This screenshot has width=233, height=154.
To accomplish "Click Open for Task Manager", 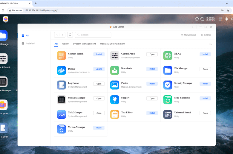I will pyautogui.click(x=99, y=113).
